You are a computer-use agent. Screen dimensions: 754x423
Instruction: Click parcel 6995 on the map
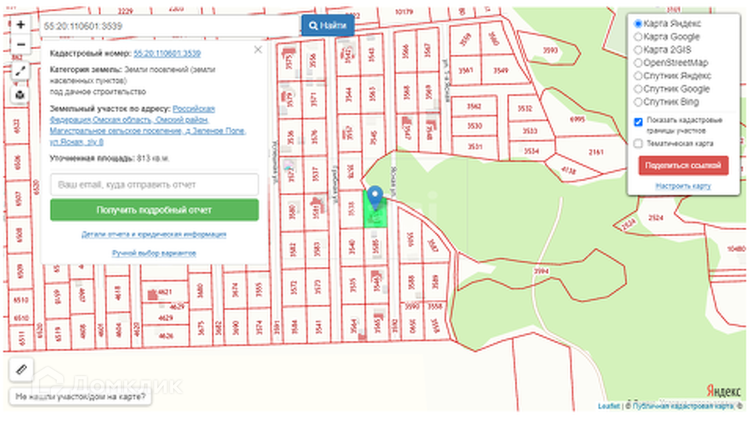[x=577, y=120]
